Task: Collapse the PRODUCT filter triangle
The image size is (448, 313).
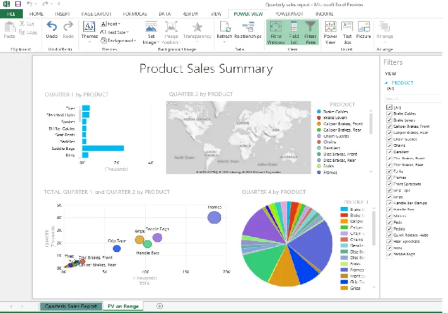Action: (x=386, y=83)
